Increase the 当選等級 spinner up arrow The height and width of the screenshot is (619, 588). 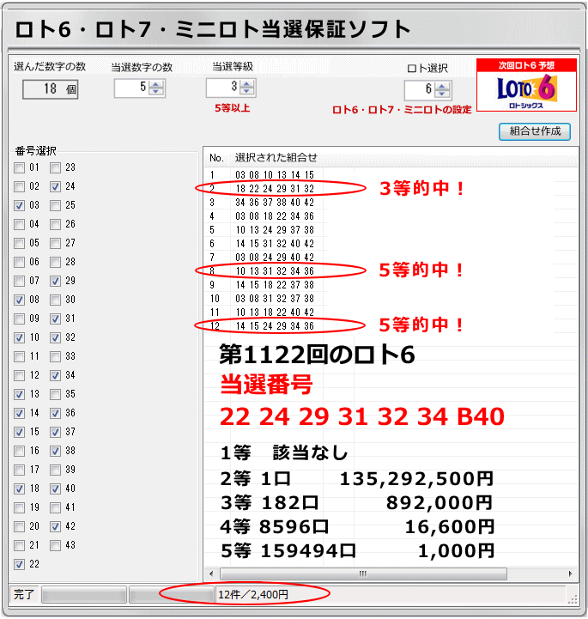point(247,83)
